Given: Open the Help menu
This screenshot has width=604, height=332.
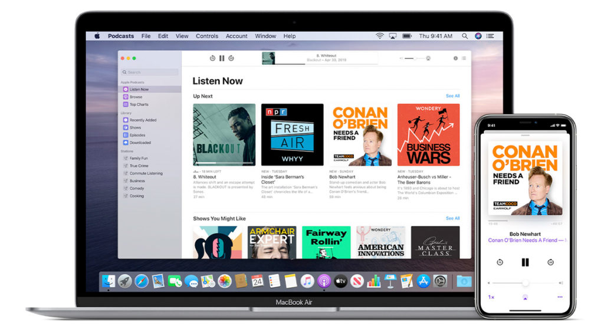Looking at the screenshot, I should pos(290,36).
